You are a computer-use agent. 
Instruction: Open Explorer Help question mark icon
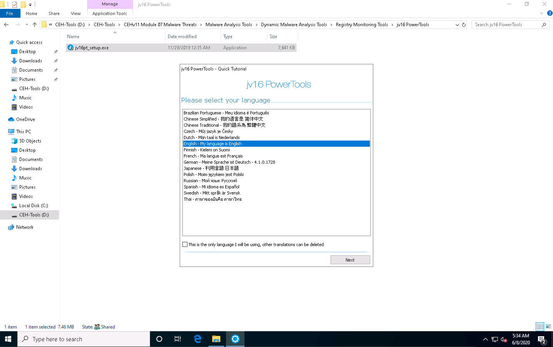(550, 13)
